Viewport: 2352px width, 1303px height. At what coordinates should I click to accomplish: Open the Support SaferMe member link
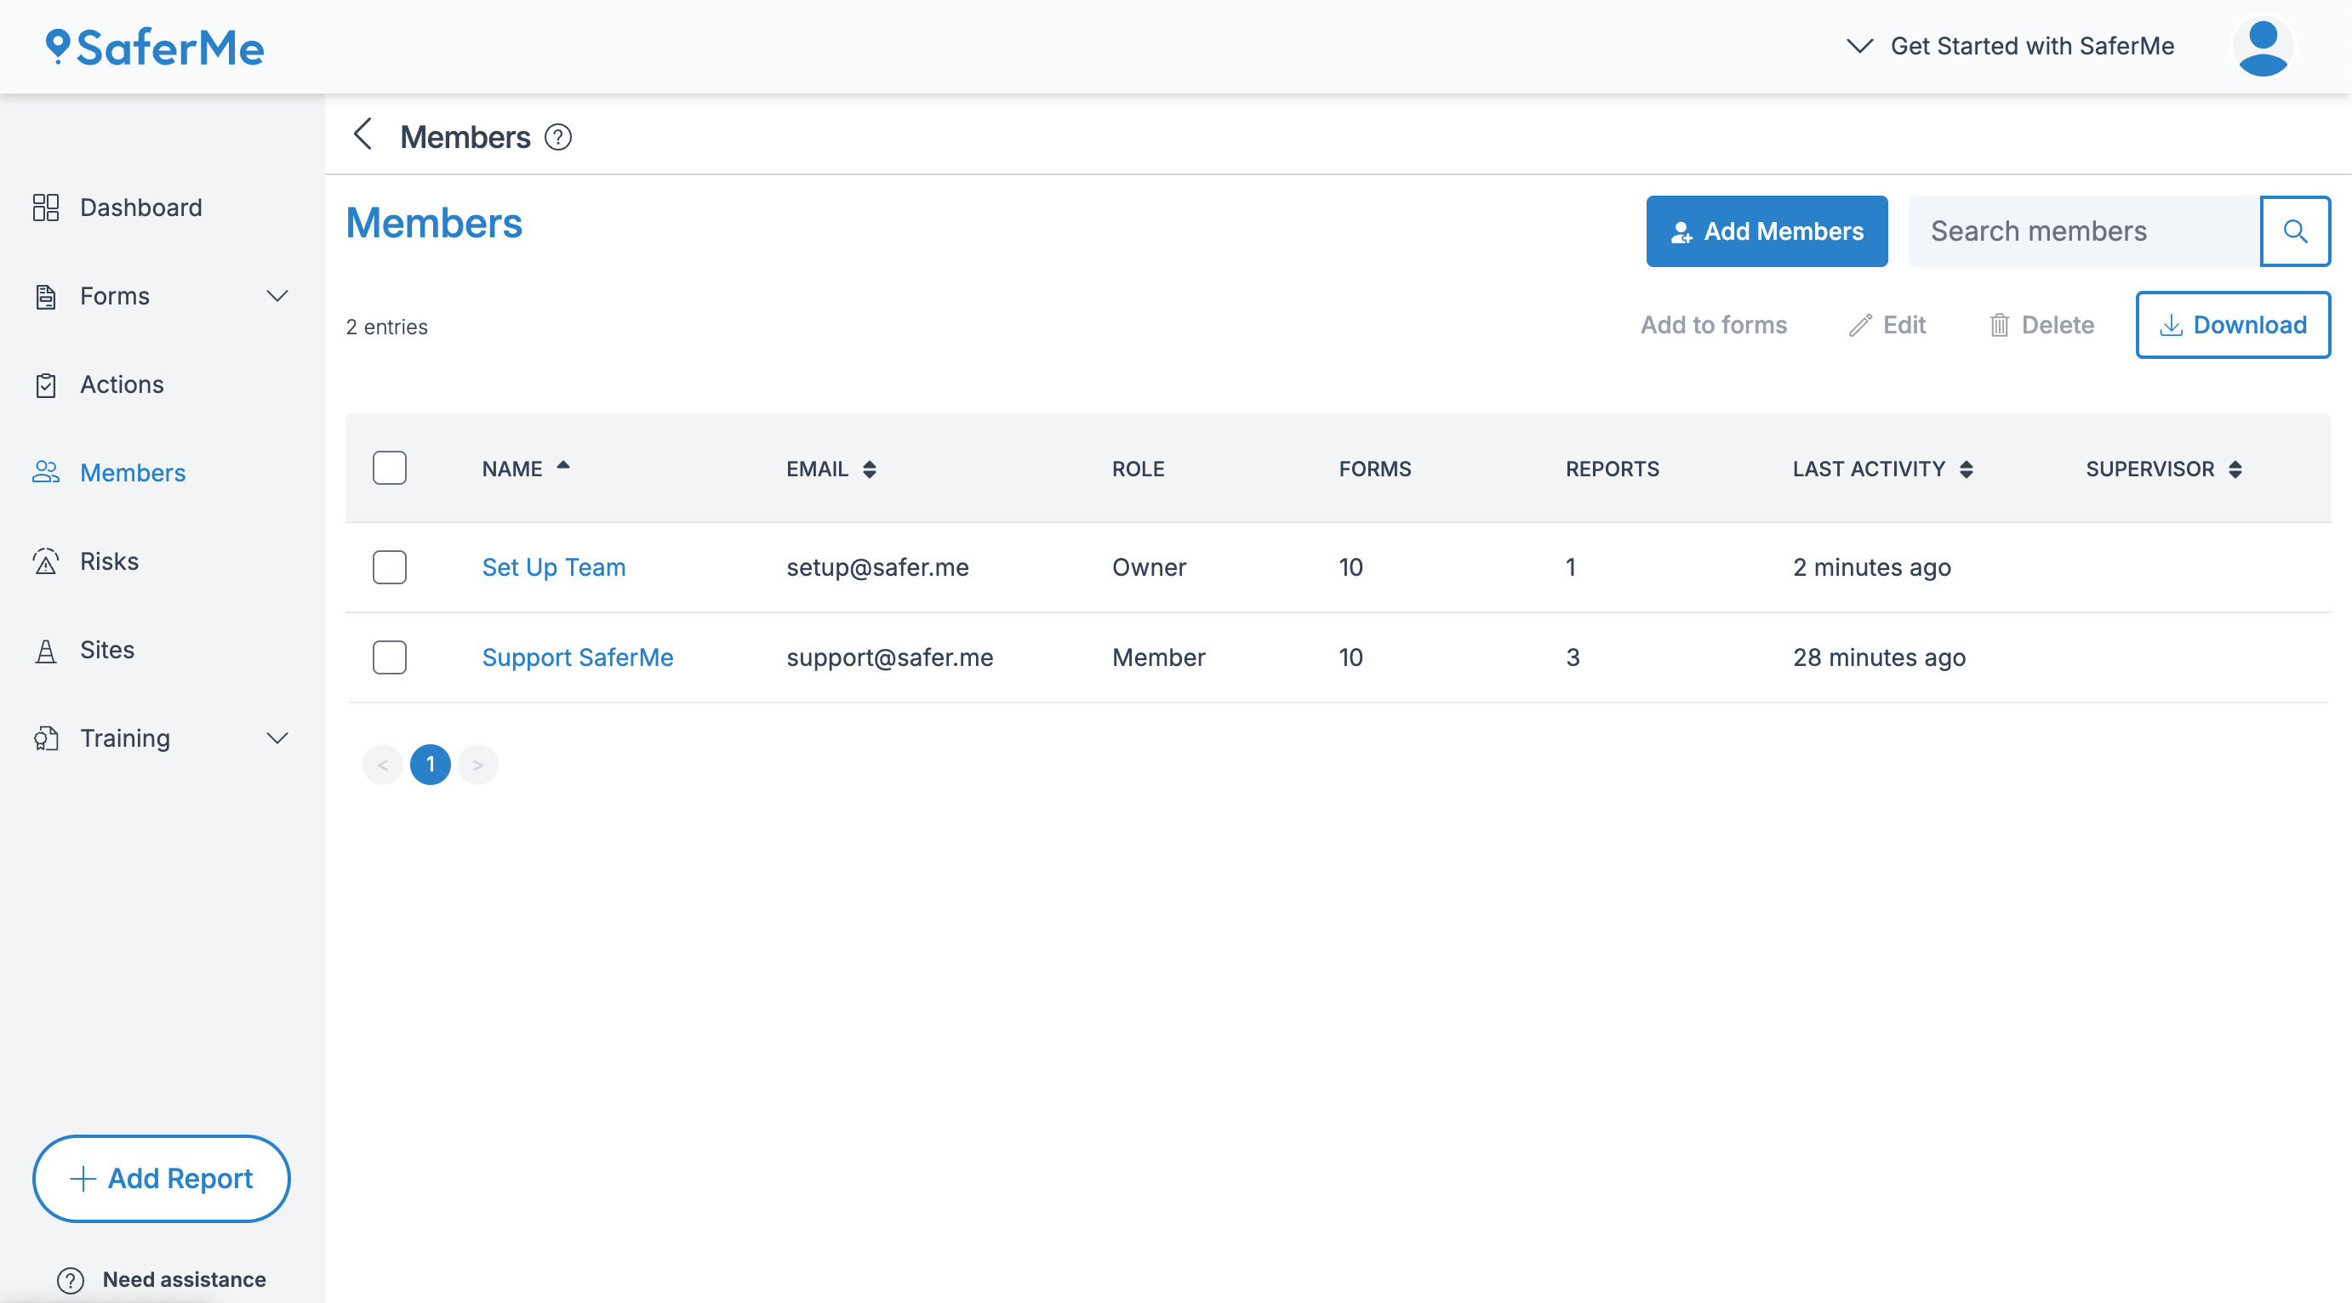[577, 657]
